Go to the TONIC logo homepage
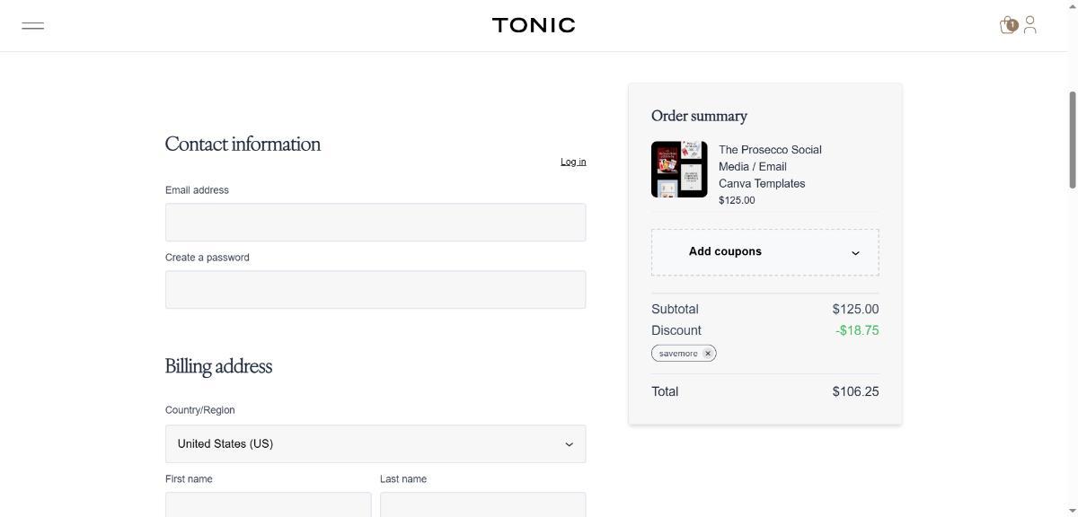 tap(534, 25)
